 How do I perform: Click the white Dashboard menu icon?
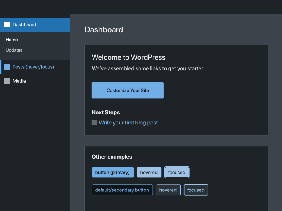(x=7, y=24)
